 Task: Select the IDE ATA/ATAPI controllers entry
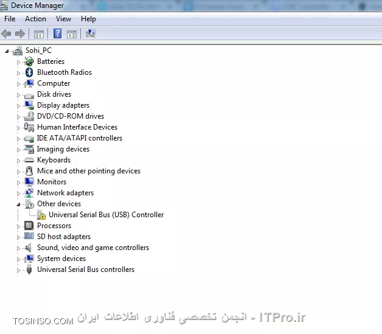pos(79,138)
